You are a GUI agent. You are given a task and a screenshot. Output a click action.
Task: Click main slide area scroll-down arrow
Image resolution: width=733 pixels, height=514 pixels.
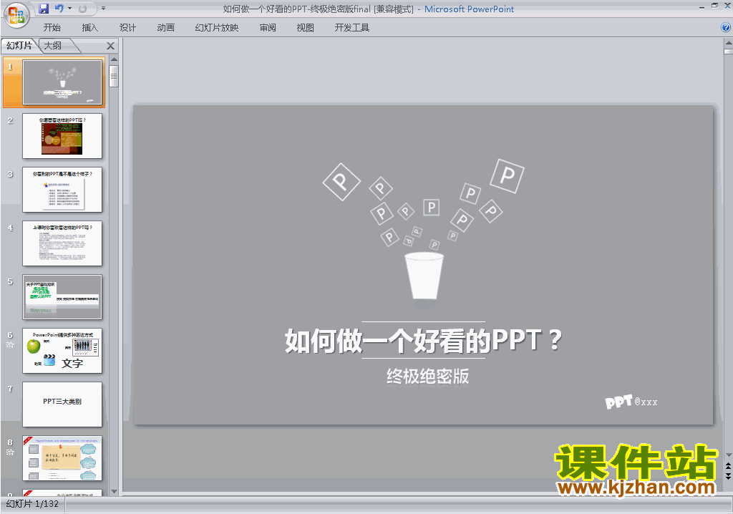(728, 455)
